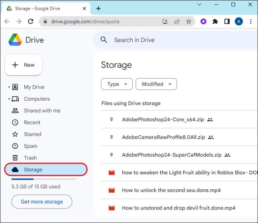Click the My Drive icon
The height and width of the screenshot is (223, 258).
pos(15,87)
